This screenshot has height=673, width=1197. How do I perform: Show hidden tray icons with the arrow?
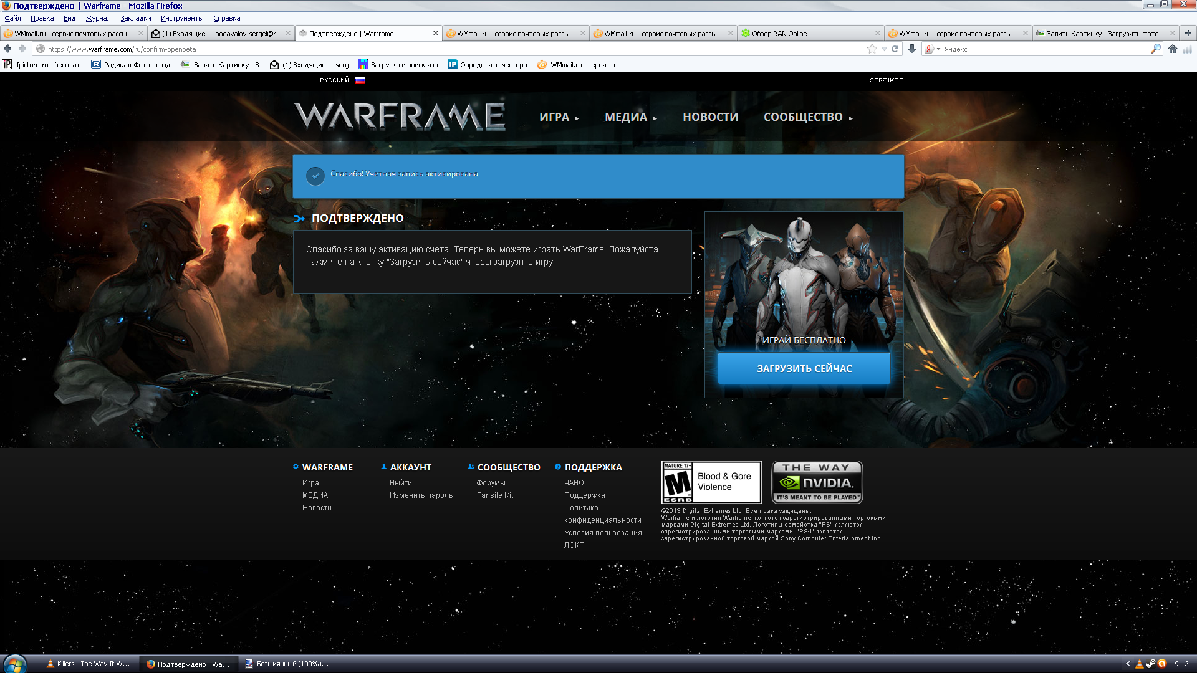tap(1127, 664)
